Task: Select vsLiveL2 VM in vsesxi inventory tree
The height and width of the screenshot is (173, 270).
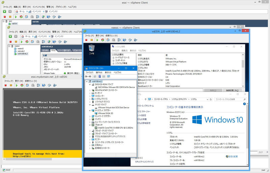Action: 21,51
